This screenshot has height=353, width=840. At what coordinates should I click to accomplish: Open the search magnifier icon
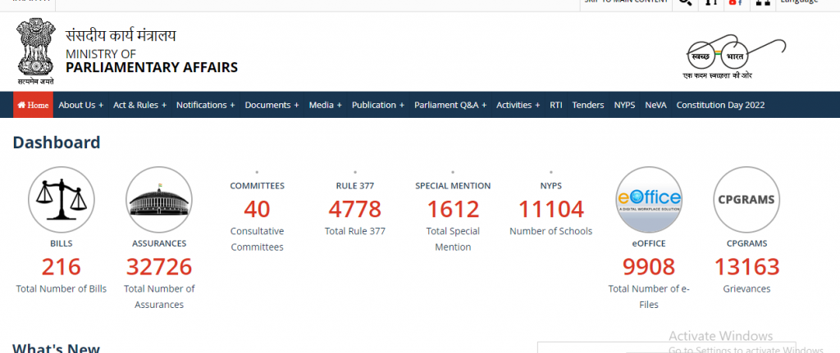(x=683, y=2)
